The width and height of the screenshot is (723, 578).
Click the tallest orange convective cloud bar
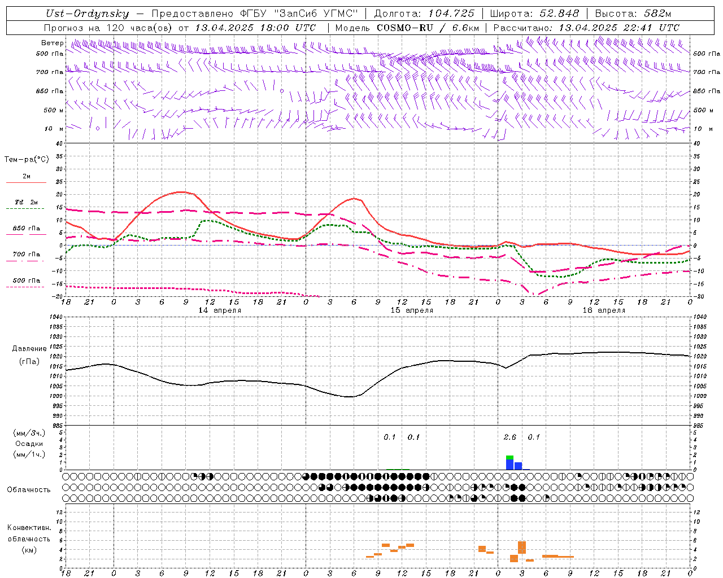point(522,548)
